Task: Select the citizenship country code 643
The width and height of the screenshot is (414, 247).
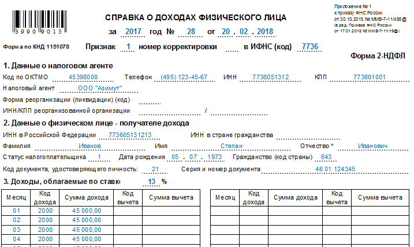Action: tap(326, 157)
